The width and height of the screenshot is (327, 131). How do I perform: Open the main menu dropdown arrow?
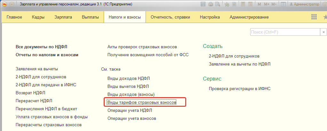12,4
